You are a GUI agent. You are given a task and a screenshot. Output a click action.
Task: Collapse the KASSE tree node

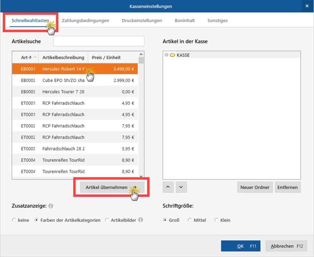pyautogui.click(x=166, y=55)
